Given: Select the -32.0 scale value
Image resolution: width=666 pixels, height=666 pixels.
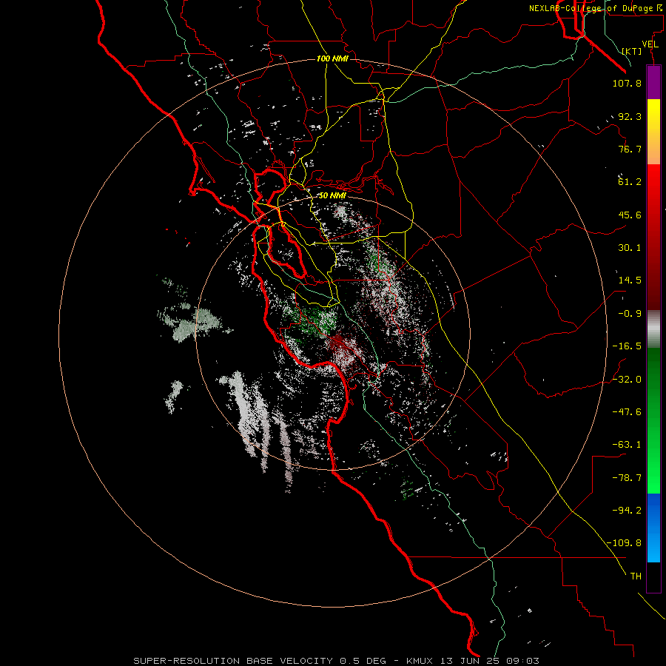Looking at the screenshot, I should click(627, 380).
